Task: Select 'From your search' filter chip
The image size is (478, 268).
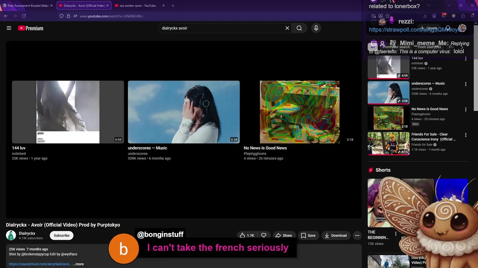Action: (x=396, y=47)
